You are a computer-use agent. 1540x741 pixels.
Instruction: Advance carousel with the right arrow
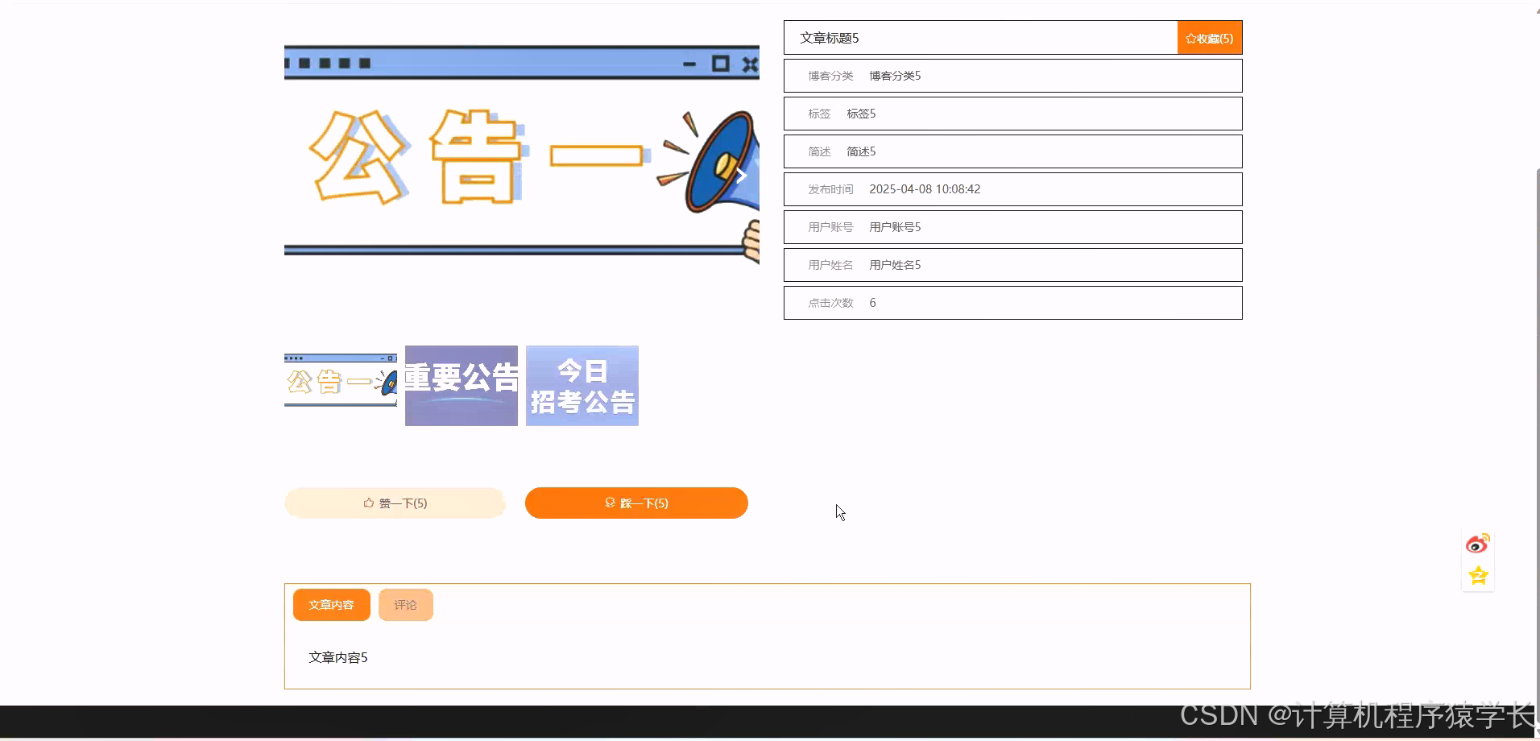tap(741, 175)
